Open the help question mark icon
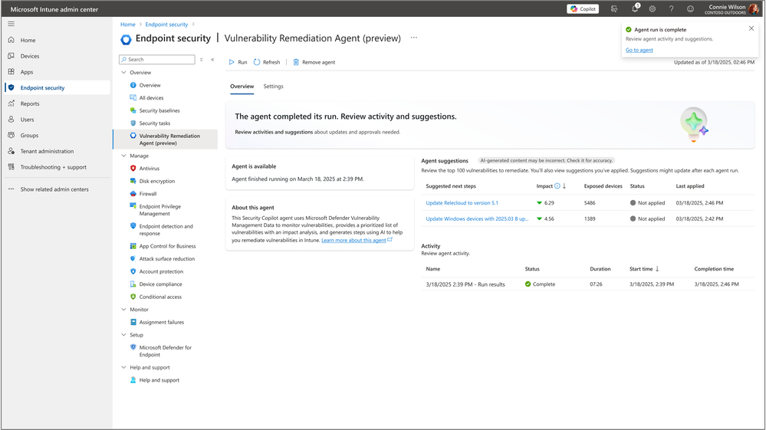The height and width of the screenshot is (430, 766). 671,8
